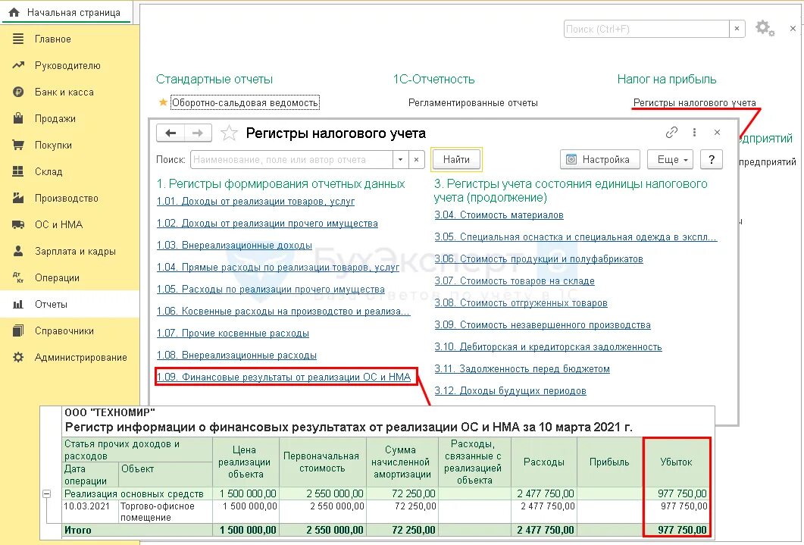Click the Производство factory icon
The height and width of the screenshot is (545, 804).
point(18,198)
